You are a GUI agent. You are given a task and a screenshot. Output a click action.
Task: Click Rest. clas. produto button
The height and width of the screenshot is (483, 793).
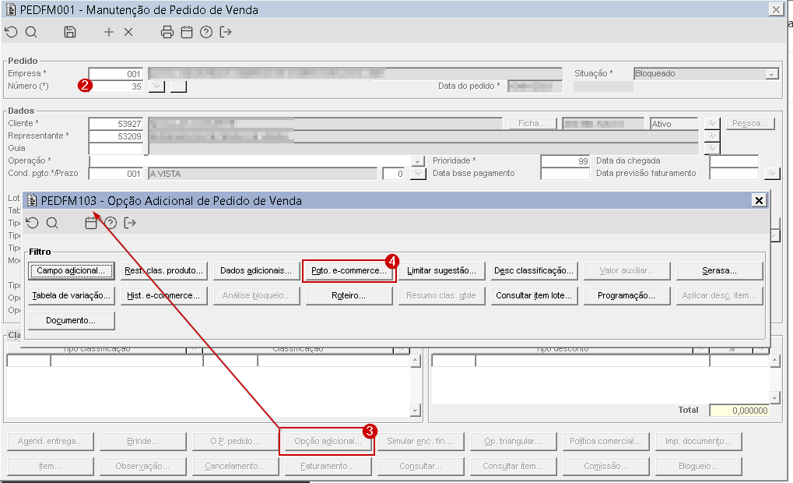click(x=164, y=271)
